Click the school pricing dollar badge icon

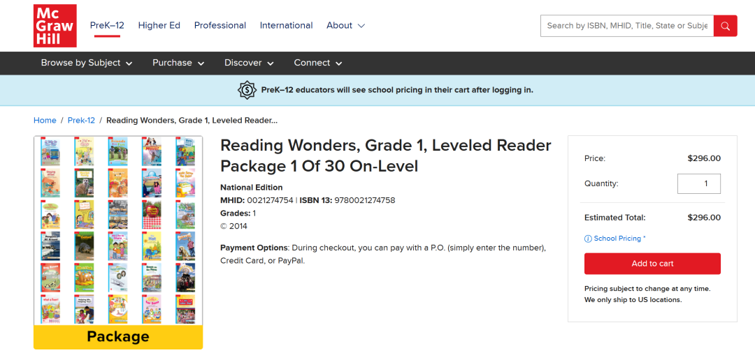coord(247,90)
